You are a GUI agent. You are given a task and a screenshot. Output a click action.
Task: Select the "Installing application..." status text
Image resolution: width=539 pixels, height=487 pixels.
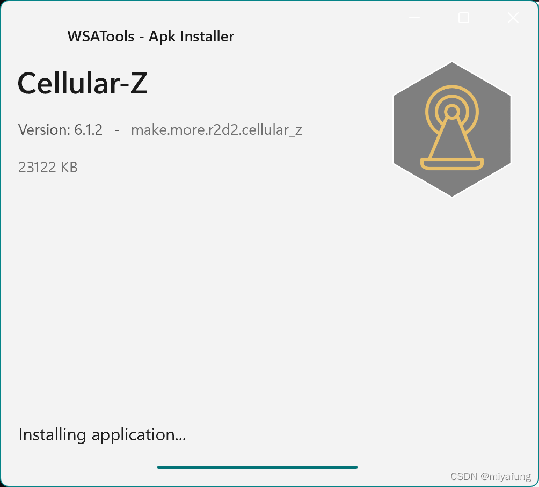coord(102,435)
